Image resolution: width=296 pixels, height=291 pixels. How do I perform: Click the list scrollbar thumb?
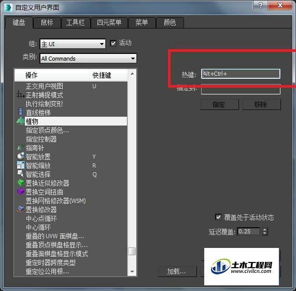tap(132, 251)
